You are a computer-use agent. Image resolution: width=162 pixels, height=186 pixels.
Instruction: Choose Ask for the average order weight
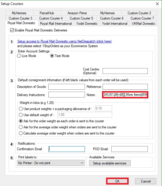point(21,127)
